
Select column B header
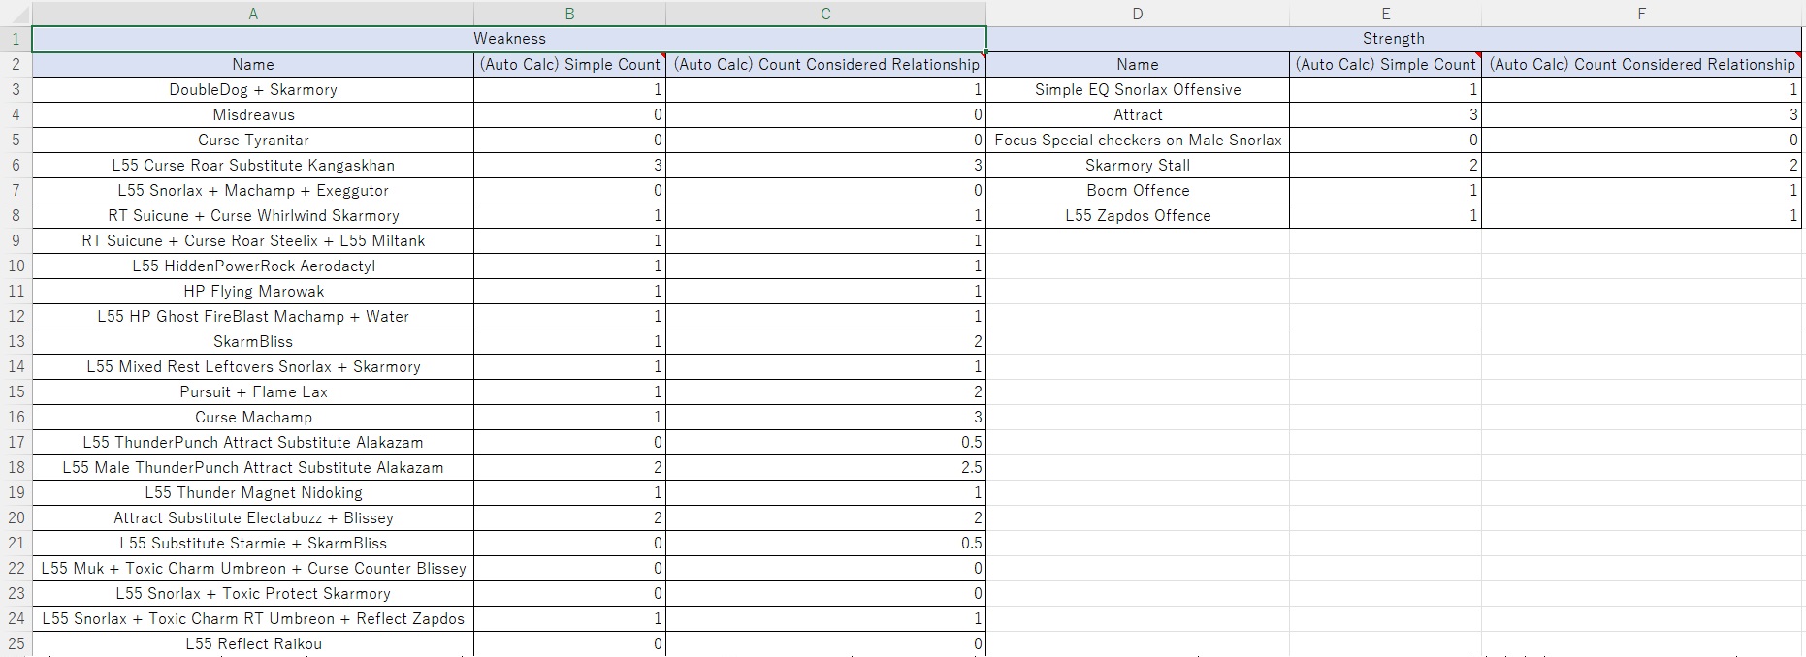(x=569, y=14)
